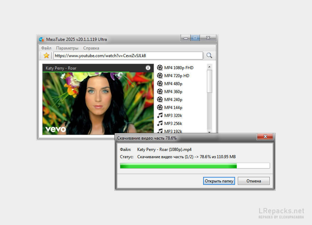The image size is (312, 225).
Task: Click film reel icon for MP4 360p
Action: 160,91
